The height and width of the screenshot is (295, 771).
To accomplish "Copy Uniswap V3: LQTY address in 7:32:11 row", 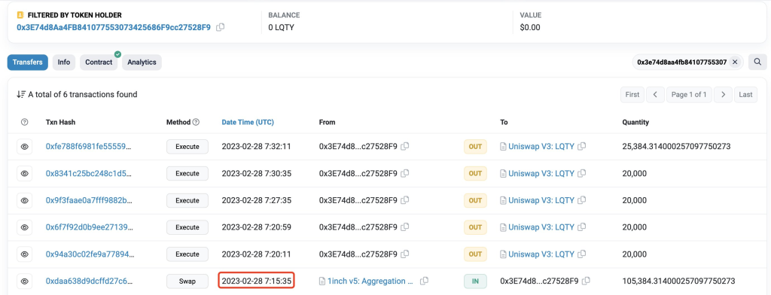I will 582,147.
